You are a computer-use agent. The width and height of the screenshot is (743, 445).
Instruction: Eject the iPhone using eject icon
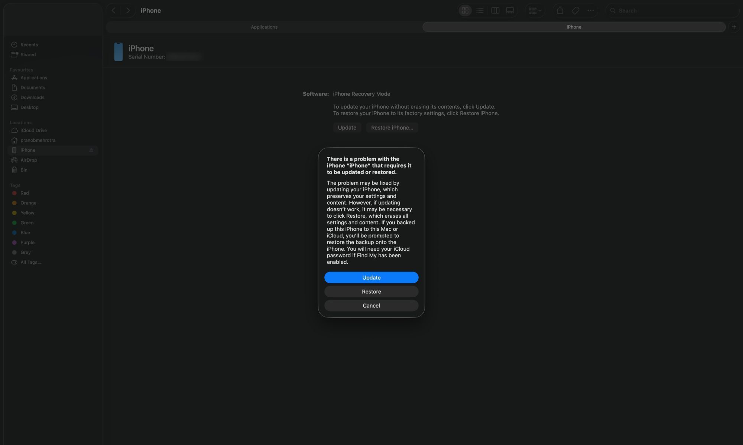pyautogui.click(x=91, y=150)
